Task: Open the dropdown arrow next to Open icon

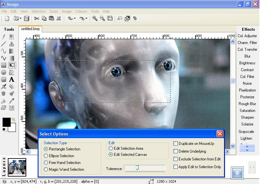Action: [x=20, y=18]
